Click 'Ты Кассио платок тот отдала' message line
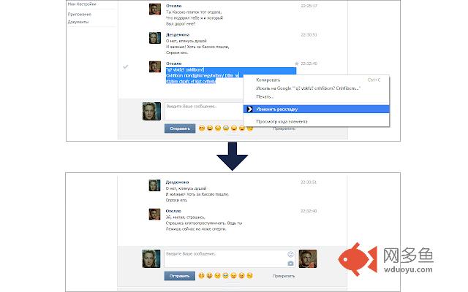Image resolution: width=468 pixels, height=292 pixels. pyautogui.click(x=194, y=12)
